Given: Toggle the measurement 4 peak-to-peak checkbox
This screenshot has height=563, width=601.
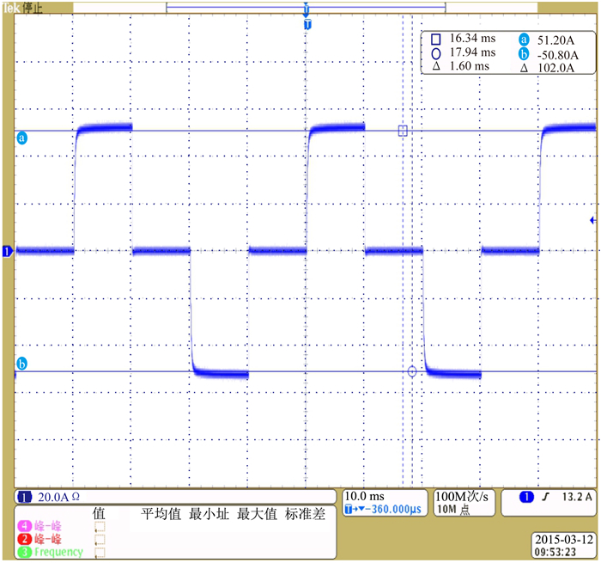Looking at the screenshot, I should [100, 526].
